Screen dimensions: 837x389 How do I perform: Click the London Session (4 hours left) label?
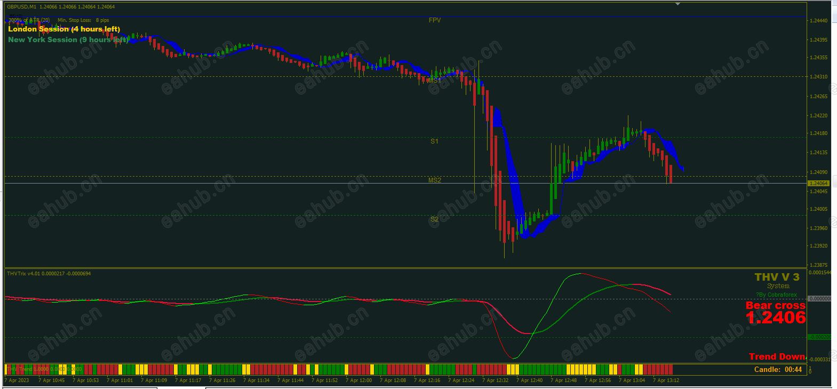64,29
